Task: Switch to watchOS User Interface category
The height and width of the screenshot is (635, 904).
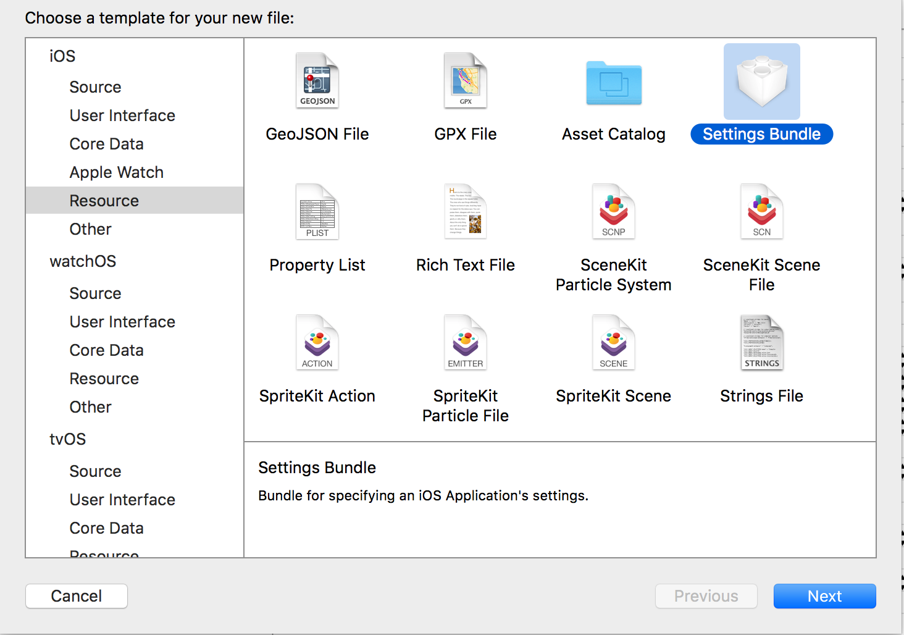Action: [122, 322]
